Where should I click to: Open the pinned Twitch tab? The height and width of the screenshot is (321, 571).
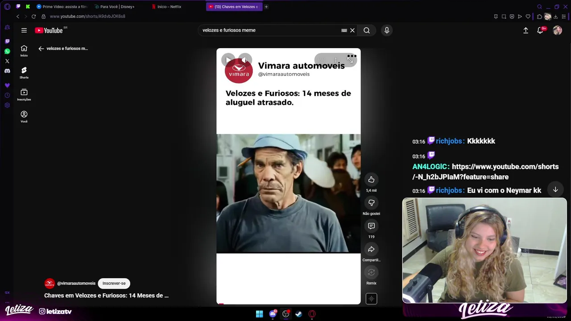18,7
